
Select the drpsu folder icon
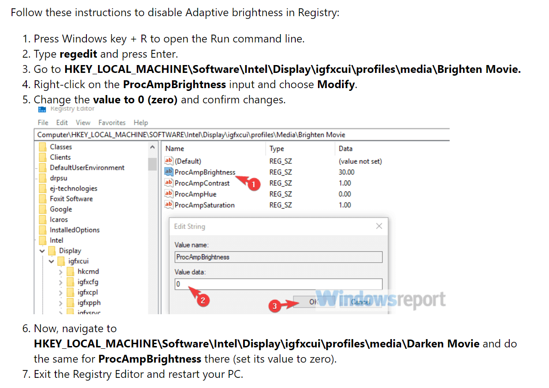[x=43, y=178]
